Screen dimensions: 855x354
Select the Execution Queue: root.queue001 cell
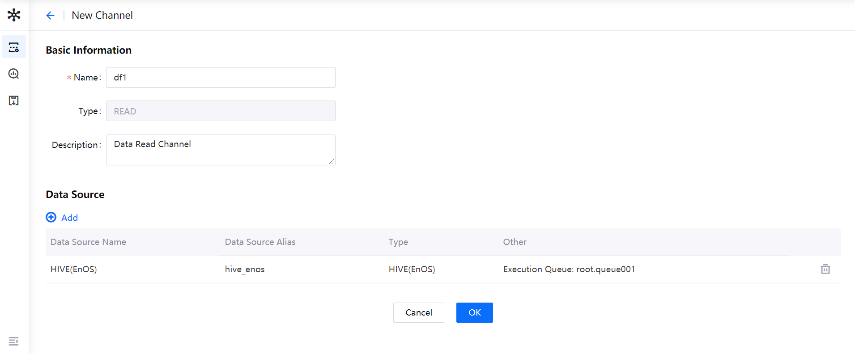(569, 269)
